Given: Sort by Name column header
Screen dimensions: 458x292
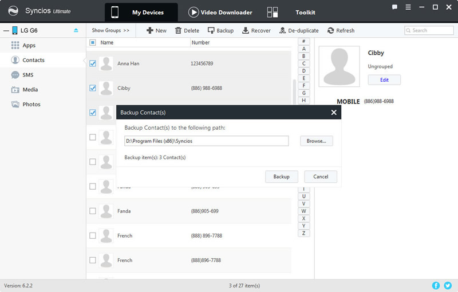Looking at the screenshot, I should (x=107, y=42).
